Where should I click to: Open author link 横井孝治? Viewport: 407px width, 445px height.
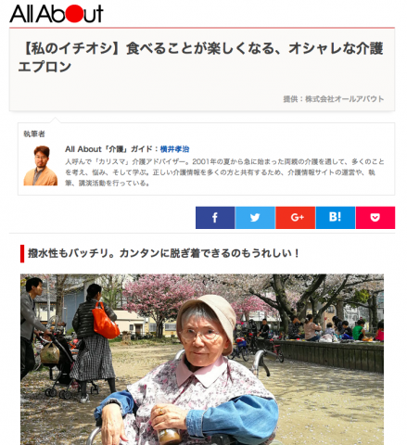(174, 149)
